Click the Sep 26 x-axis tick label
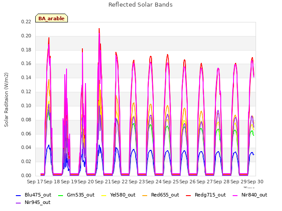Viewport: 282px width, 211px height. tap(187, 182)
